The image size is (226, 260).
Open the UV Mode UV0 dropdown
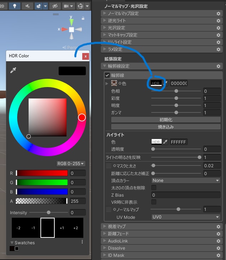click(186, 217)
